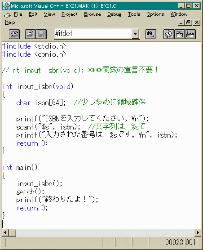
Task: Open the File menu
Action: pos(18,14)
